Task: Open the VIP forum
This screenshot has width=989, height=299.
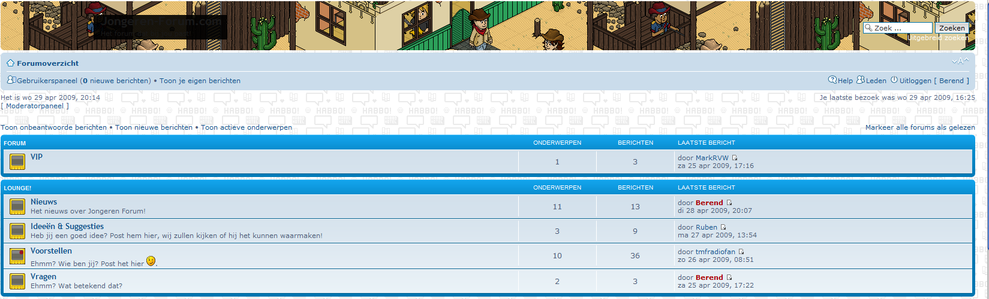Action: (x=37, y=157)
